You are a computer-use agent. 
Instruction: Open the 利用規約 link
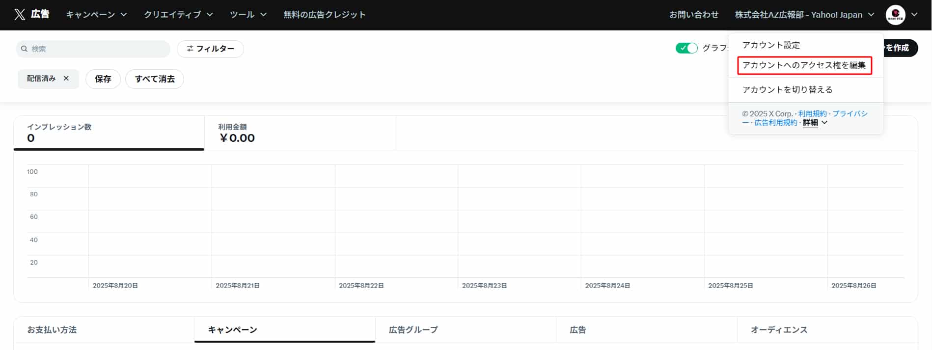[x=812, y=114]
